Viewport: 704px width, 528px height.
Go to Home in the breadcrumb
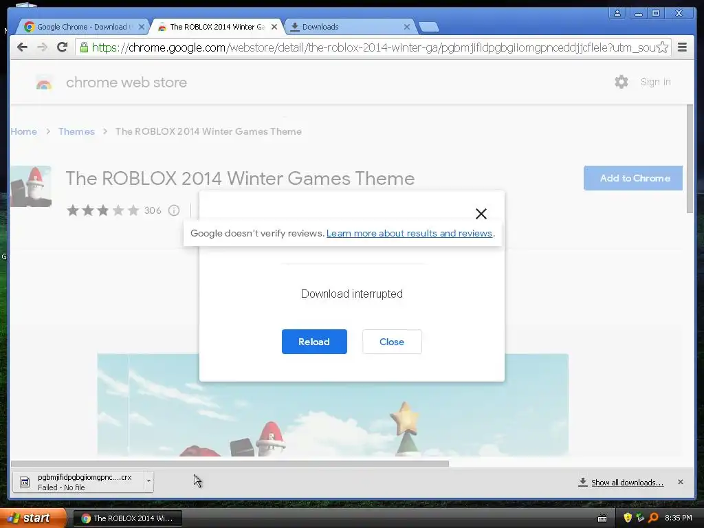click(24, 131)
